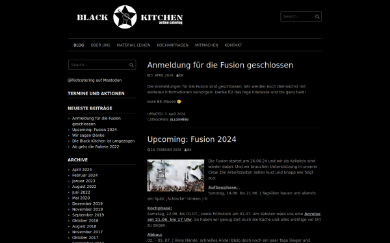The width and height of the screenshot is (390, 243).
Task: Click the Archive sidebar heading
Action: [x=77, y=160]
